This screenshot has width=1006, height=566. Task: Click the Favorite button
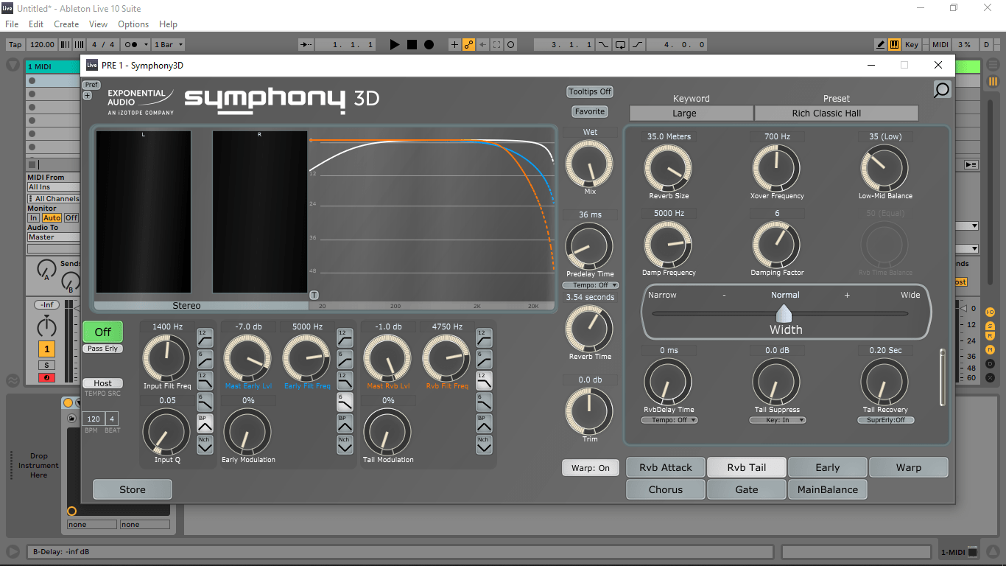point(590,112)
